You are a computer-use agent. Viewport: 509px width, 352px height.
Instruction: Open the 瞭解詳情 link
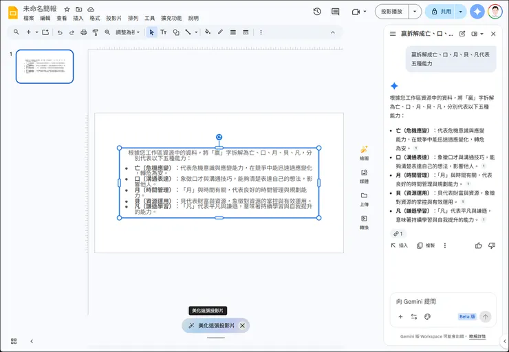[477, 336]
